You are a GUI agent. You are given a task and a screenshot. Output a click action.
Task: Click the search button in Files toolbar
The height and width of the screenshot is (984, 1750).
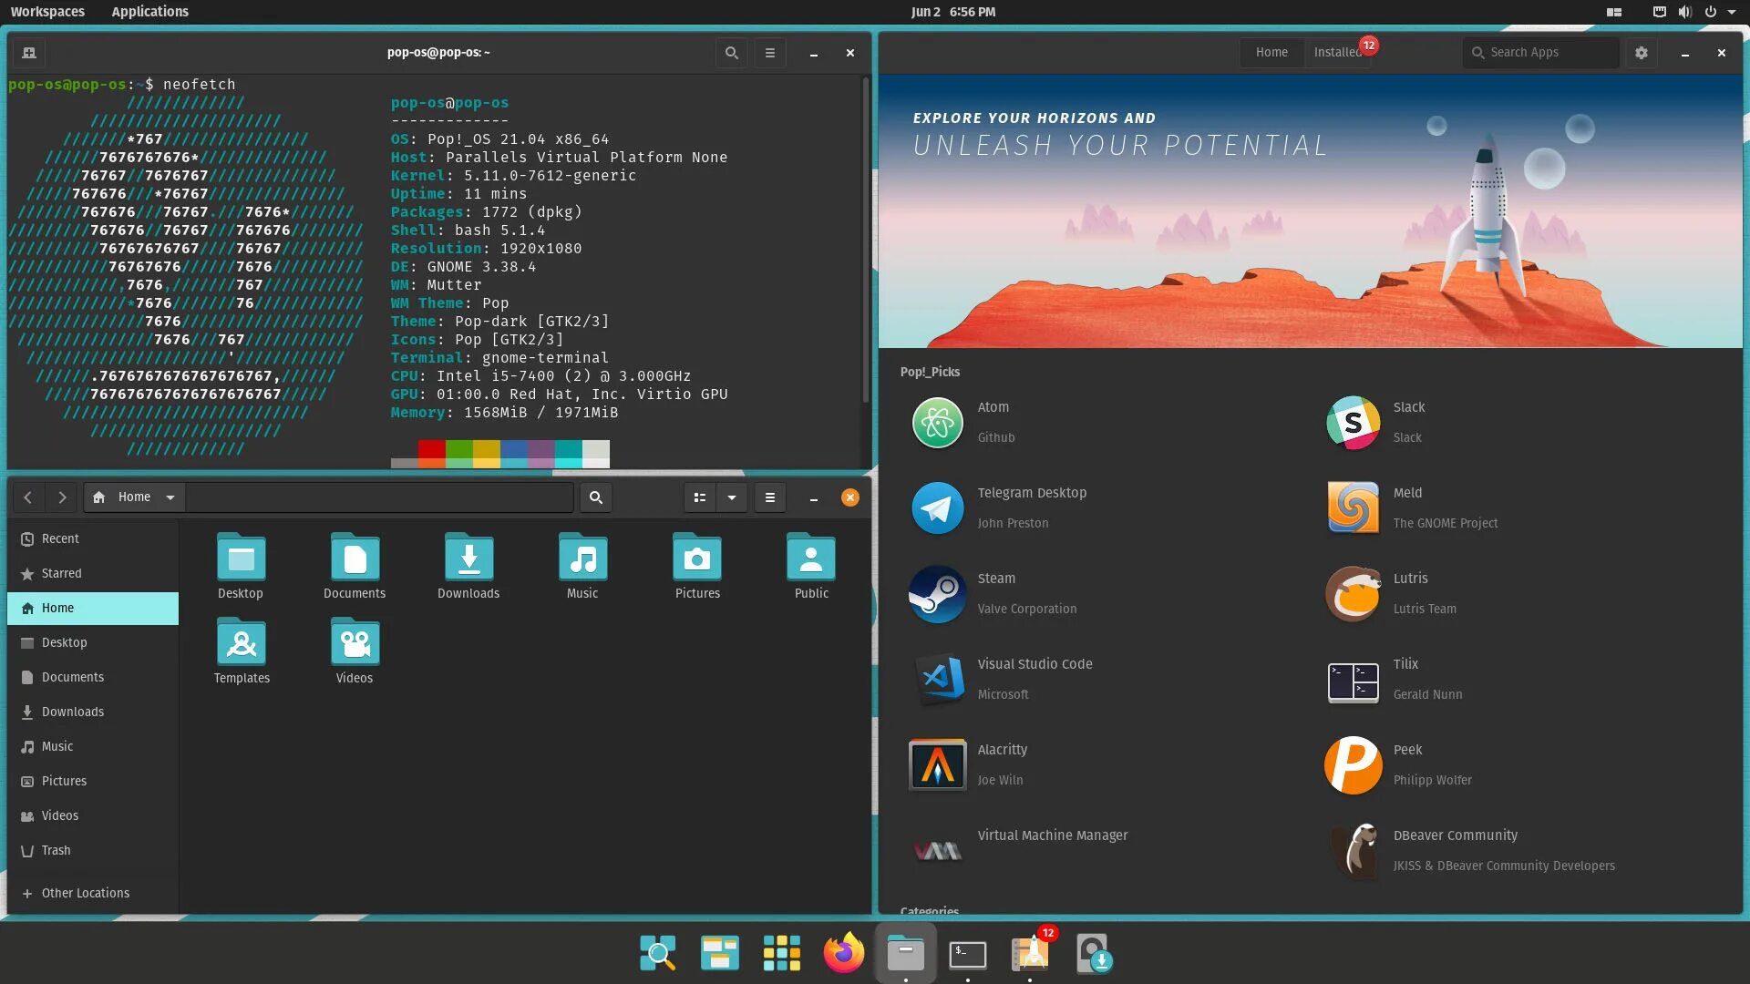coord(596,497)
